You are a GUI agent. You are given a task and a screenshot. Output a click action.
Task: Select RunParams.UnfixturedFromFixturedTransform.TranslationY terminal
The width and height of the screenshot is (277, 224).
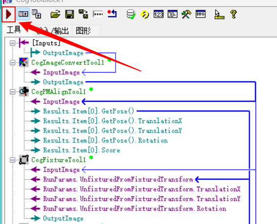[142, 199]
